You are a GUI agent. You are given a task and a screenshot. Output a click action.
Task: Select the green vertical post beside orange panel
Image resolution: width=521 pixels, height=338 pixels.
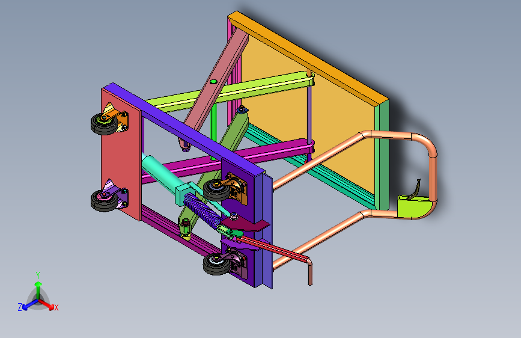pos(382,156)
